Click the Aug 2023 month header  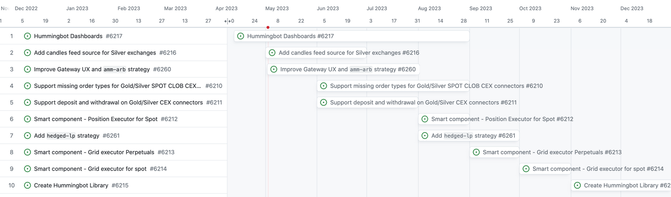point(429,8)
